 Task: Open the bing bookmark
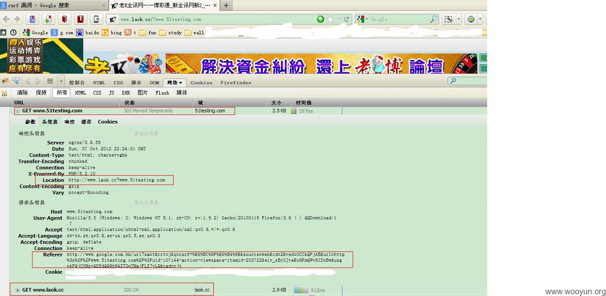point(112,33)
